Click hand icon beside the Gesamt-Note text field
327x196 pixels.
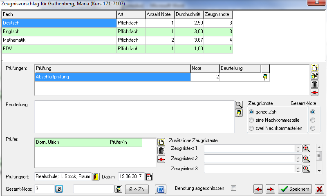pyautogui.click(x=119, y=189)
